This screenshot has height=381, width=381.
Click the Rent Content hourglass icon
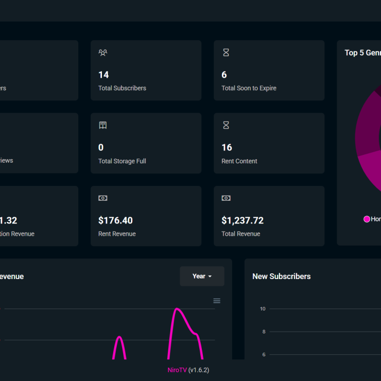pyautogui.click(x=226, y=125)
